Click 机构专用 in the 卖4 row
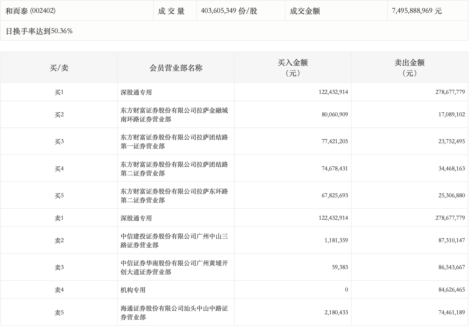This screenshot has width=469, height=327. click(x=133, y=290)
